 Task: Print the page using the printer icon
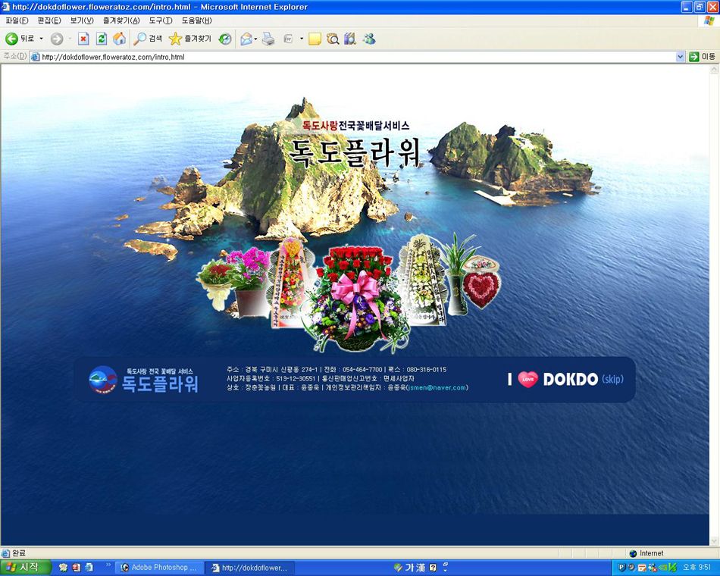pyautogui.click(x=268, y=39)
